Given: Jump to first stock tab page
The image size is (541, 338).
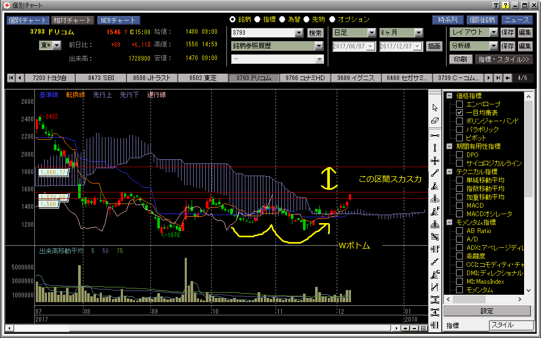Looking at the screenshot, I should pyautogui.click(x=11, y=78).
